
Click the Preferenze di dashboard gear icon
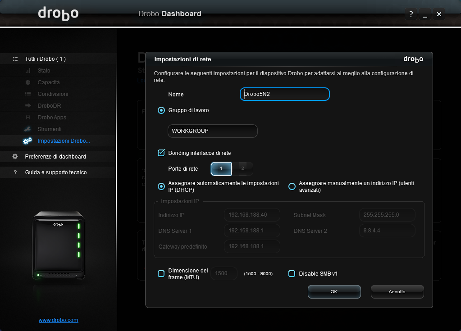15,157
